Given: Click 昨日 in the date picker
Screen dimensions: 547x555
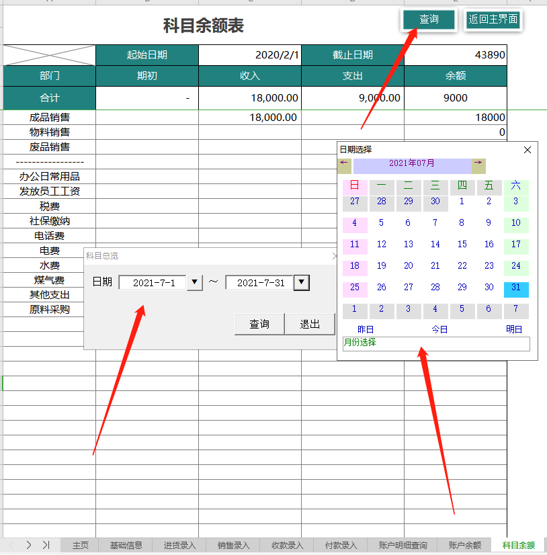Looking at the screenshot, I should point(366,329).
